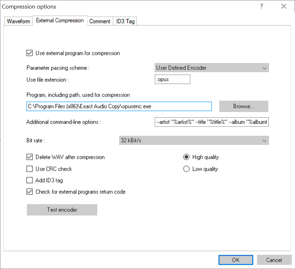
Task: Click the file extension input field
Action: (x=172, y=79)
